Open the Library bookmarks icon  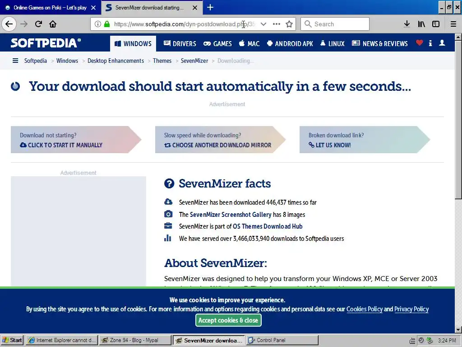point(421,24)
